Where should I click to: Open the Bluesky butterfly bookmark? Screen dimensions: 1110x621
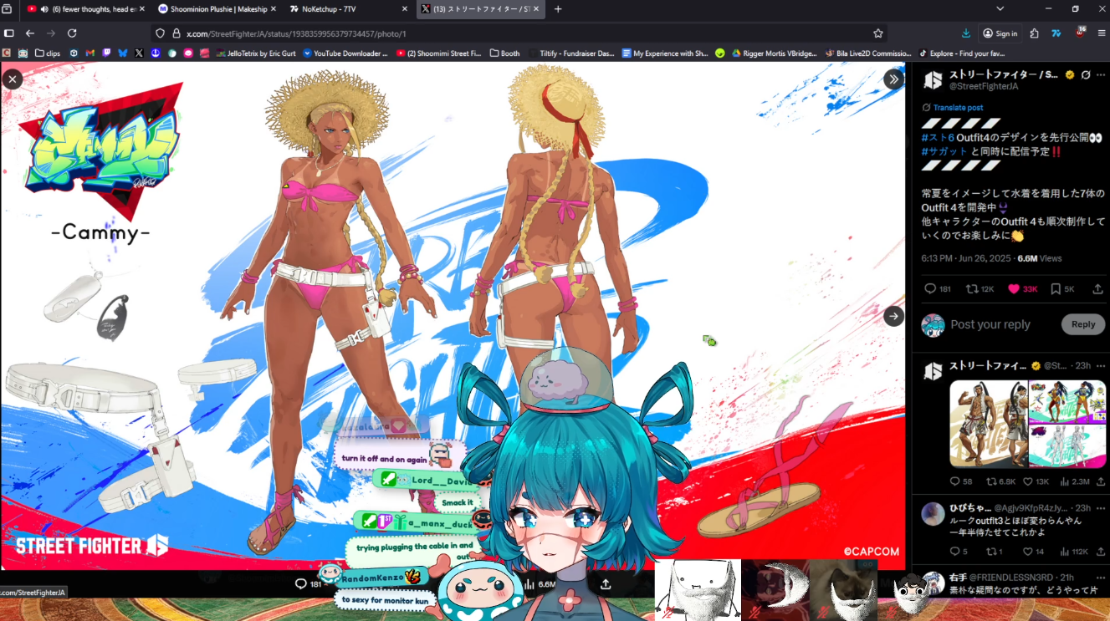123,53
